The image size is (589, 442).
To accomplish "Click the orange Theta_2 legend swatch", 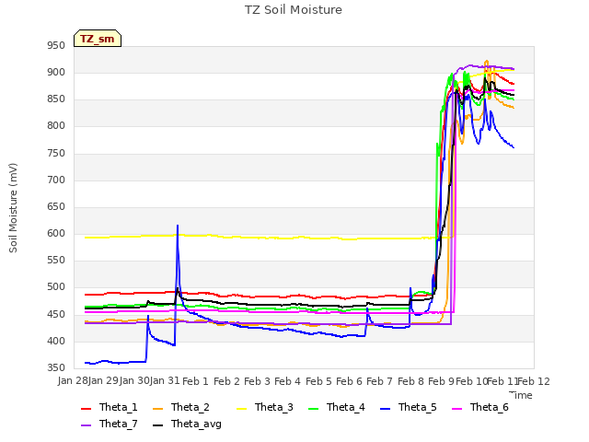I will pyautogui.click(x=157, y=409).
